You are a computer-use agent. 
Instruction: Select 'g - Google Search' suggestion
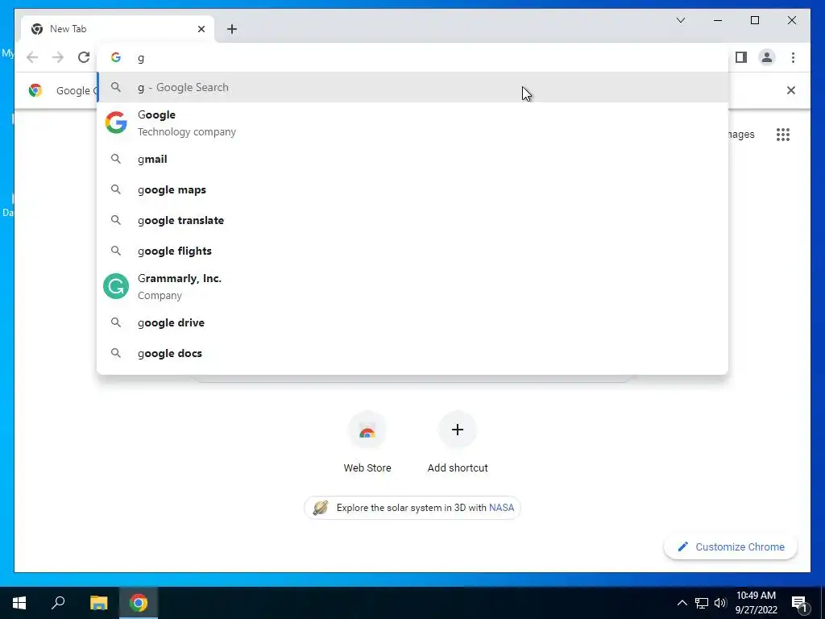[413, 87]
